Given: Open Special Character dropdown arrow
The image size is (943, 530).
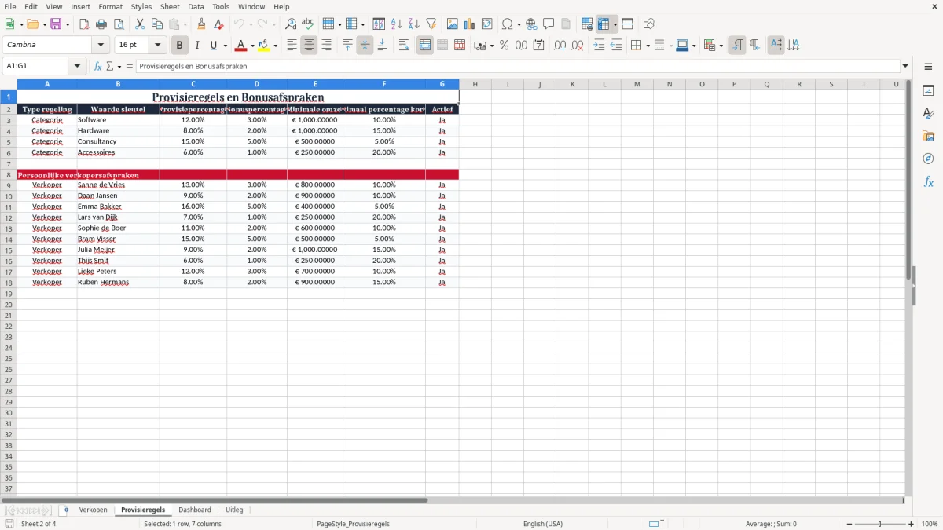Looking at the screenshot, I should click(x=519, y=24).
